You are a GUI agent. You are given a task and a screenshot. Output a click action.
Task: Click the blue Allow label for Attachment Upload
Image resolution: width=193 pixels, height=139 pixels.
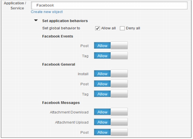[x=102, y=122]
